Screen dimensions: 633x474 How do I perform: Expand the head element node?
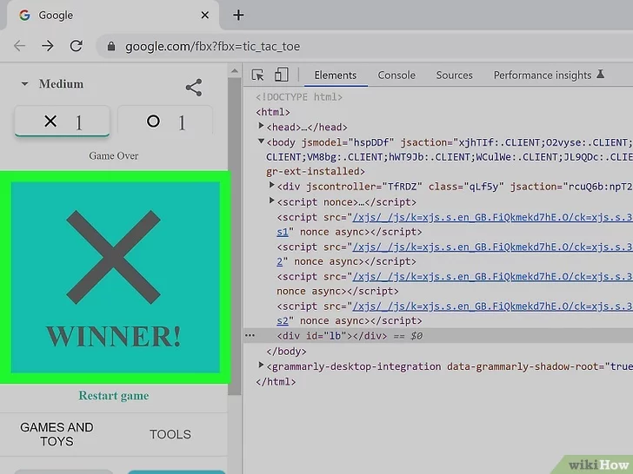point(261,126)
